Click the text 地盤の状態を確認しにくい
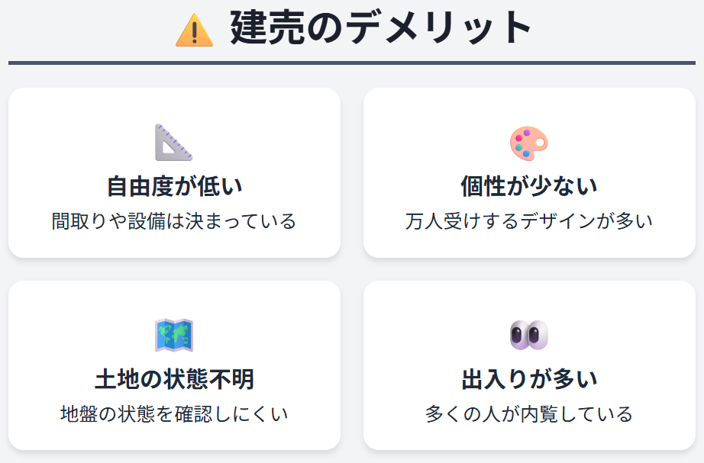The image size is (704, 463). [x=174, y=415]
